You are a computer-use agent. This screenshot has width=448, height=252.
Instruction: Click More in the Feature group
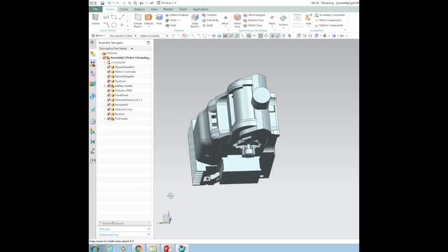pos(225,22)
